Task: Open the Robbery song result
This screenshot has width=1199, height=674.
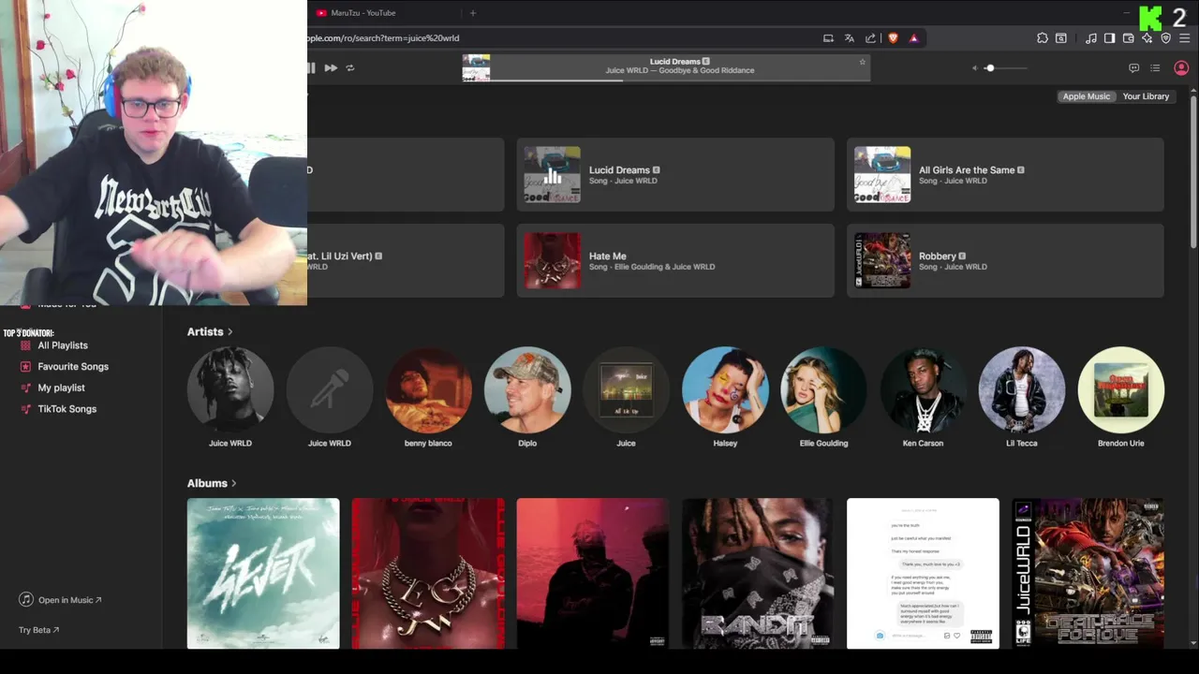Action: (x=1005, y=261)
